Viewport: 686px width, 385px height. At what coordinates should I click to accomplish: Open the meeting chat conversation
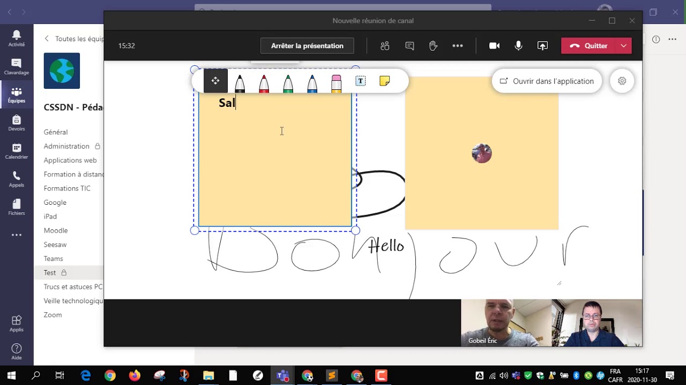click(409, 45)
